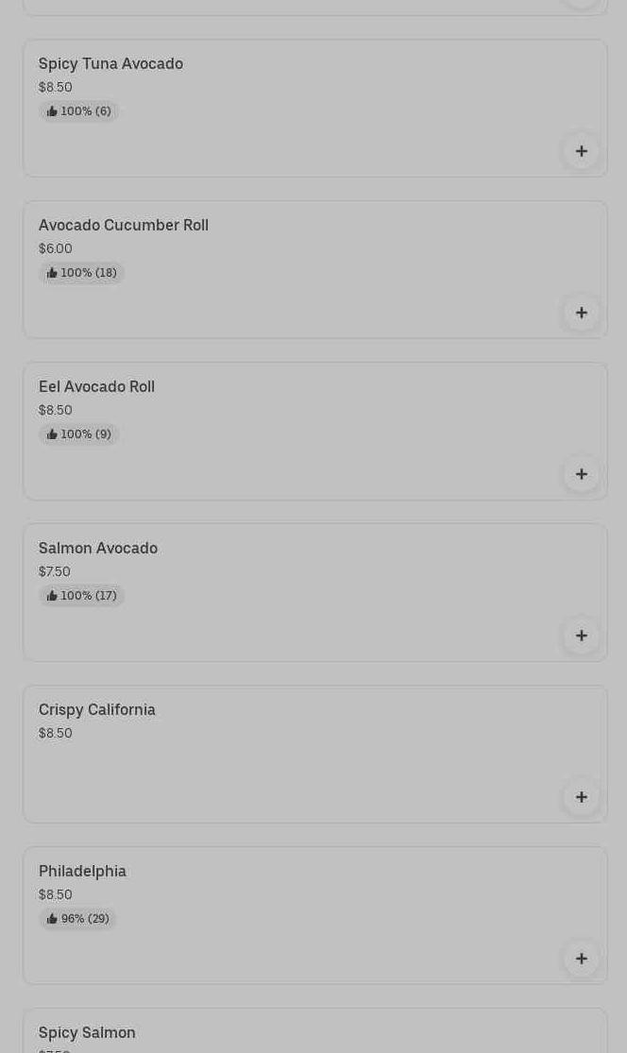Open Avocado Cucumber Roll item title

click(124, 225)
